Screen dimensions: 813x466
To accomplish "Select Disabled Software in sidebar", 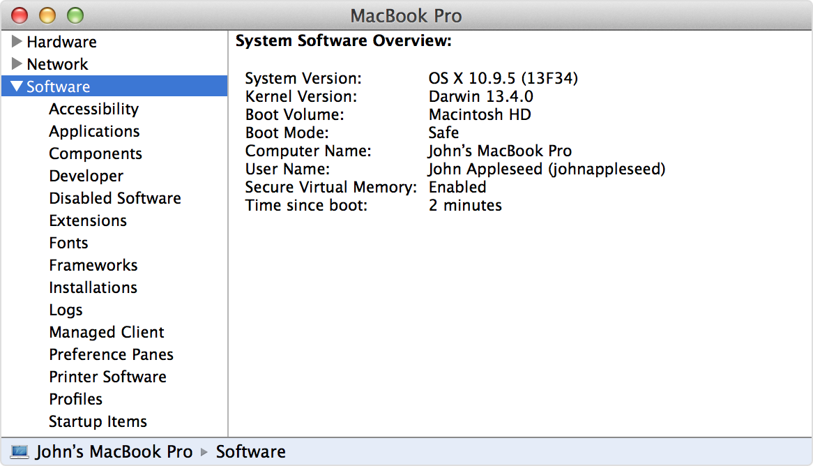I will [115, 198].
